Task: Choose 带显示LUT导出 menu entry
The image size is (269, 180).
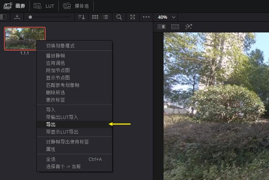Action: click(75, 132)
